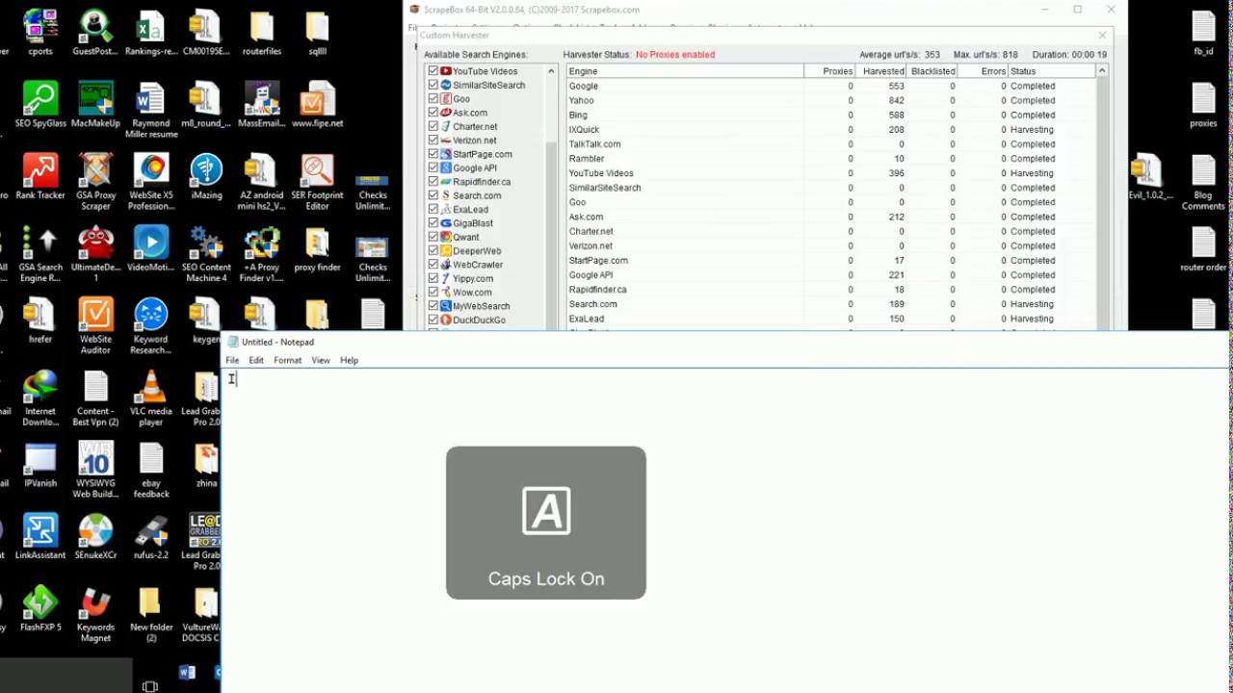Launch WebSite Auditor from the desktop
Viewport: 1233px width, 693px height.
95,326
